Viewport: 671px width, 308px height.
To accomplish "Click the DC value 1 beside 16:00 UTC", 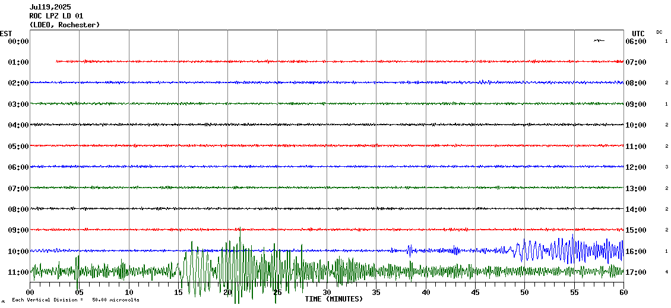I will pos(667,251).
